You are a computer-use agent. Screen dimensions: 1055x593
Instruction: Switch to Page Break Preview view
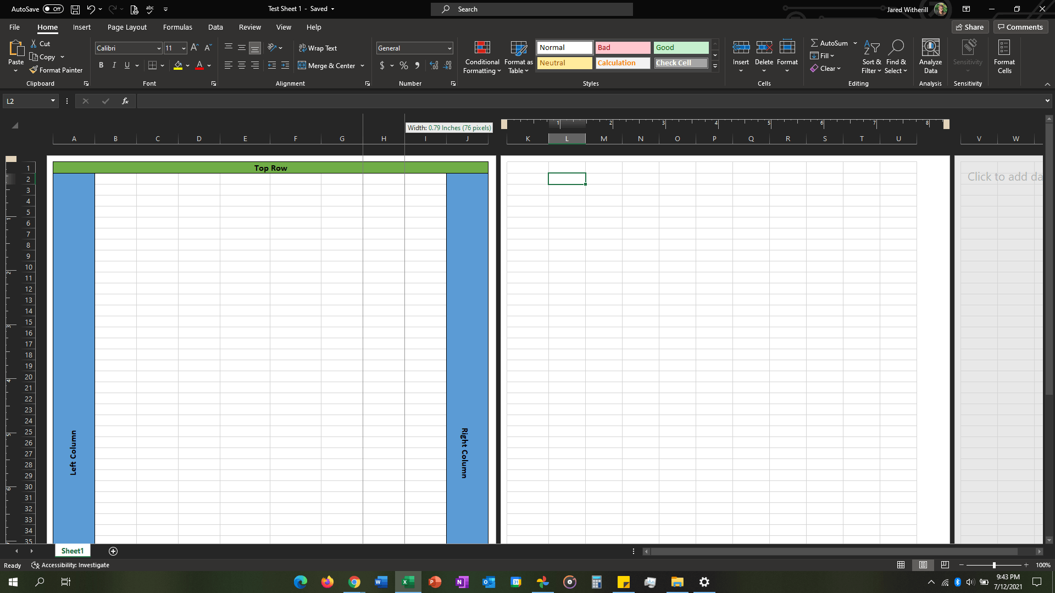click(x=945, y=565)
